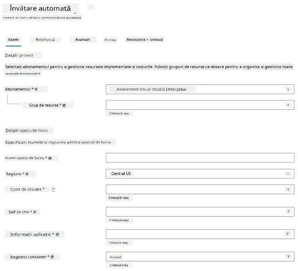Expand the Seif de chei dropdown
298x271 pixels.
200,212
